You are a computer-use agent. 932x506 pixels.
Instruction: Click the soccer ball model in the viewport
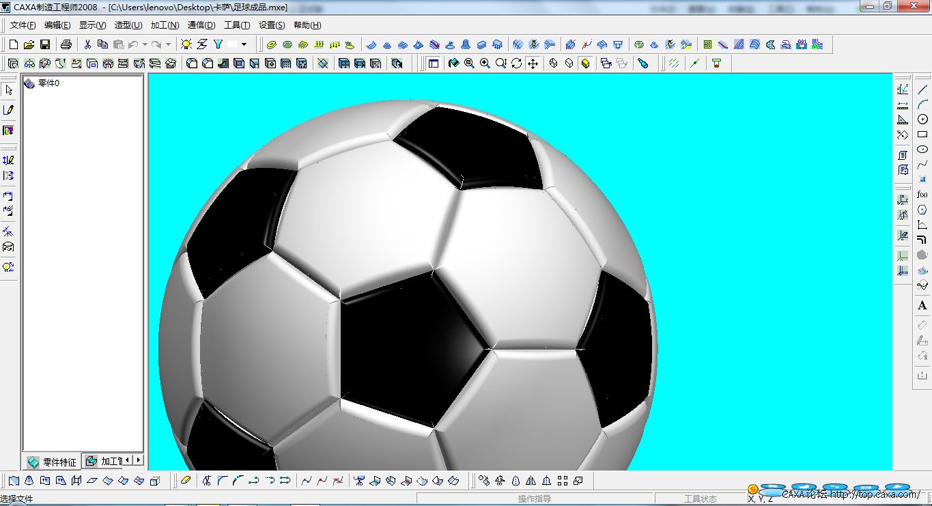[x=410, y=287]
